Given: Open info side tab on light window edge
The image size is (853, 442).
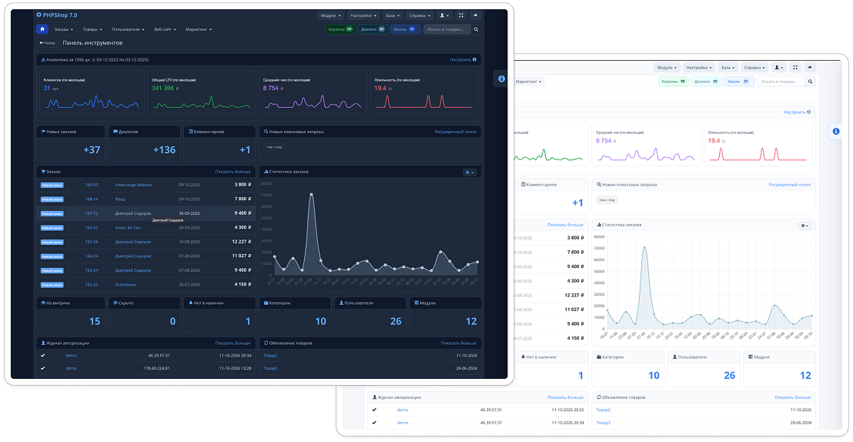Looking at the screenshot, I should click(835, 131).
